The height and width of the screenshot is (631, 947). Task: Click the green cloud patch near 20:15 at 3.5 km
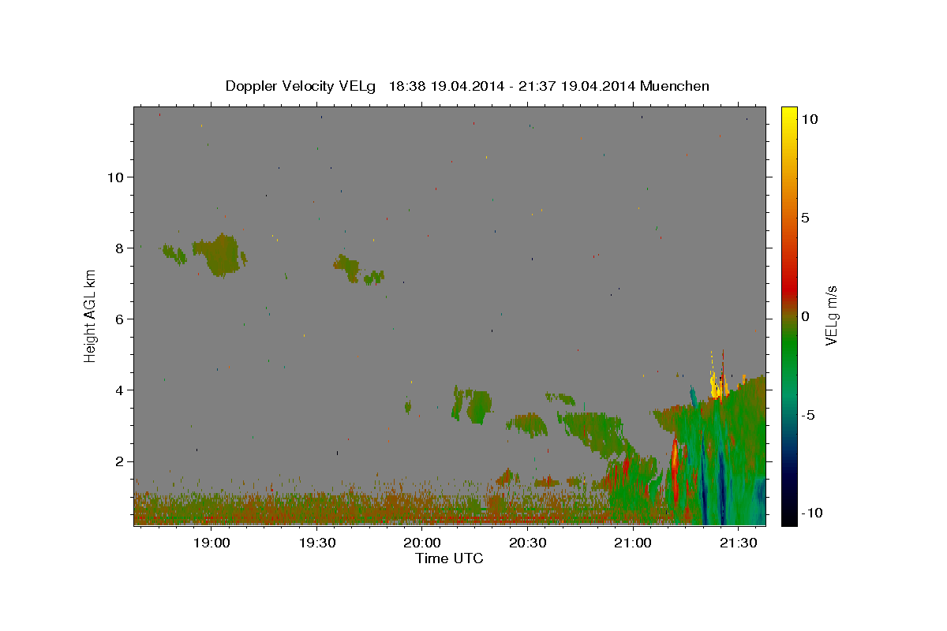coord(478,406)
